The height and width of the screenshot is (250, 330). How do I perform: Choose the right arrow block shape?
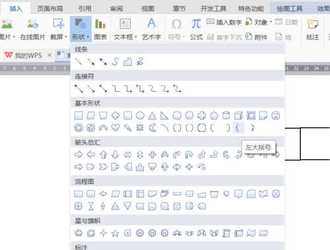point(79,154)
